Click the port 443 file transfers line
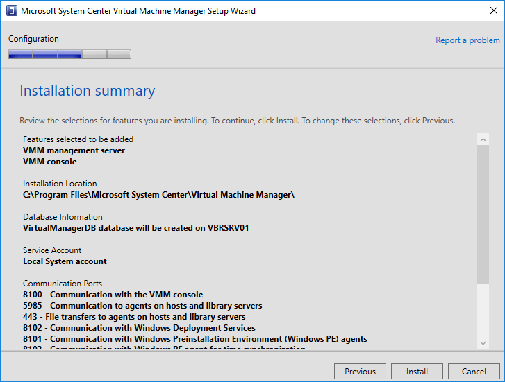Screen dimensions: 505x382 [x=134, y=317]
